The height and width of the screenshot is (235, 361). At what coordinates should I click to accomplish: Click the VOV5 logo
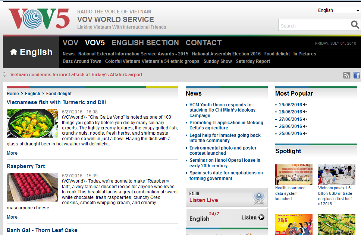tap(39, 19)
